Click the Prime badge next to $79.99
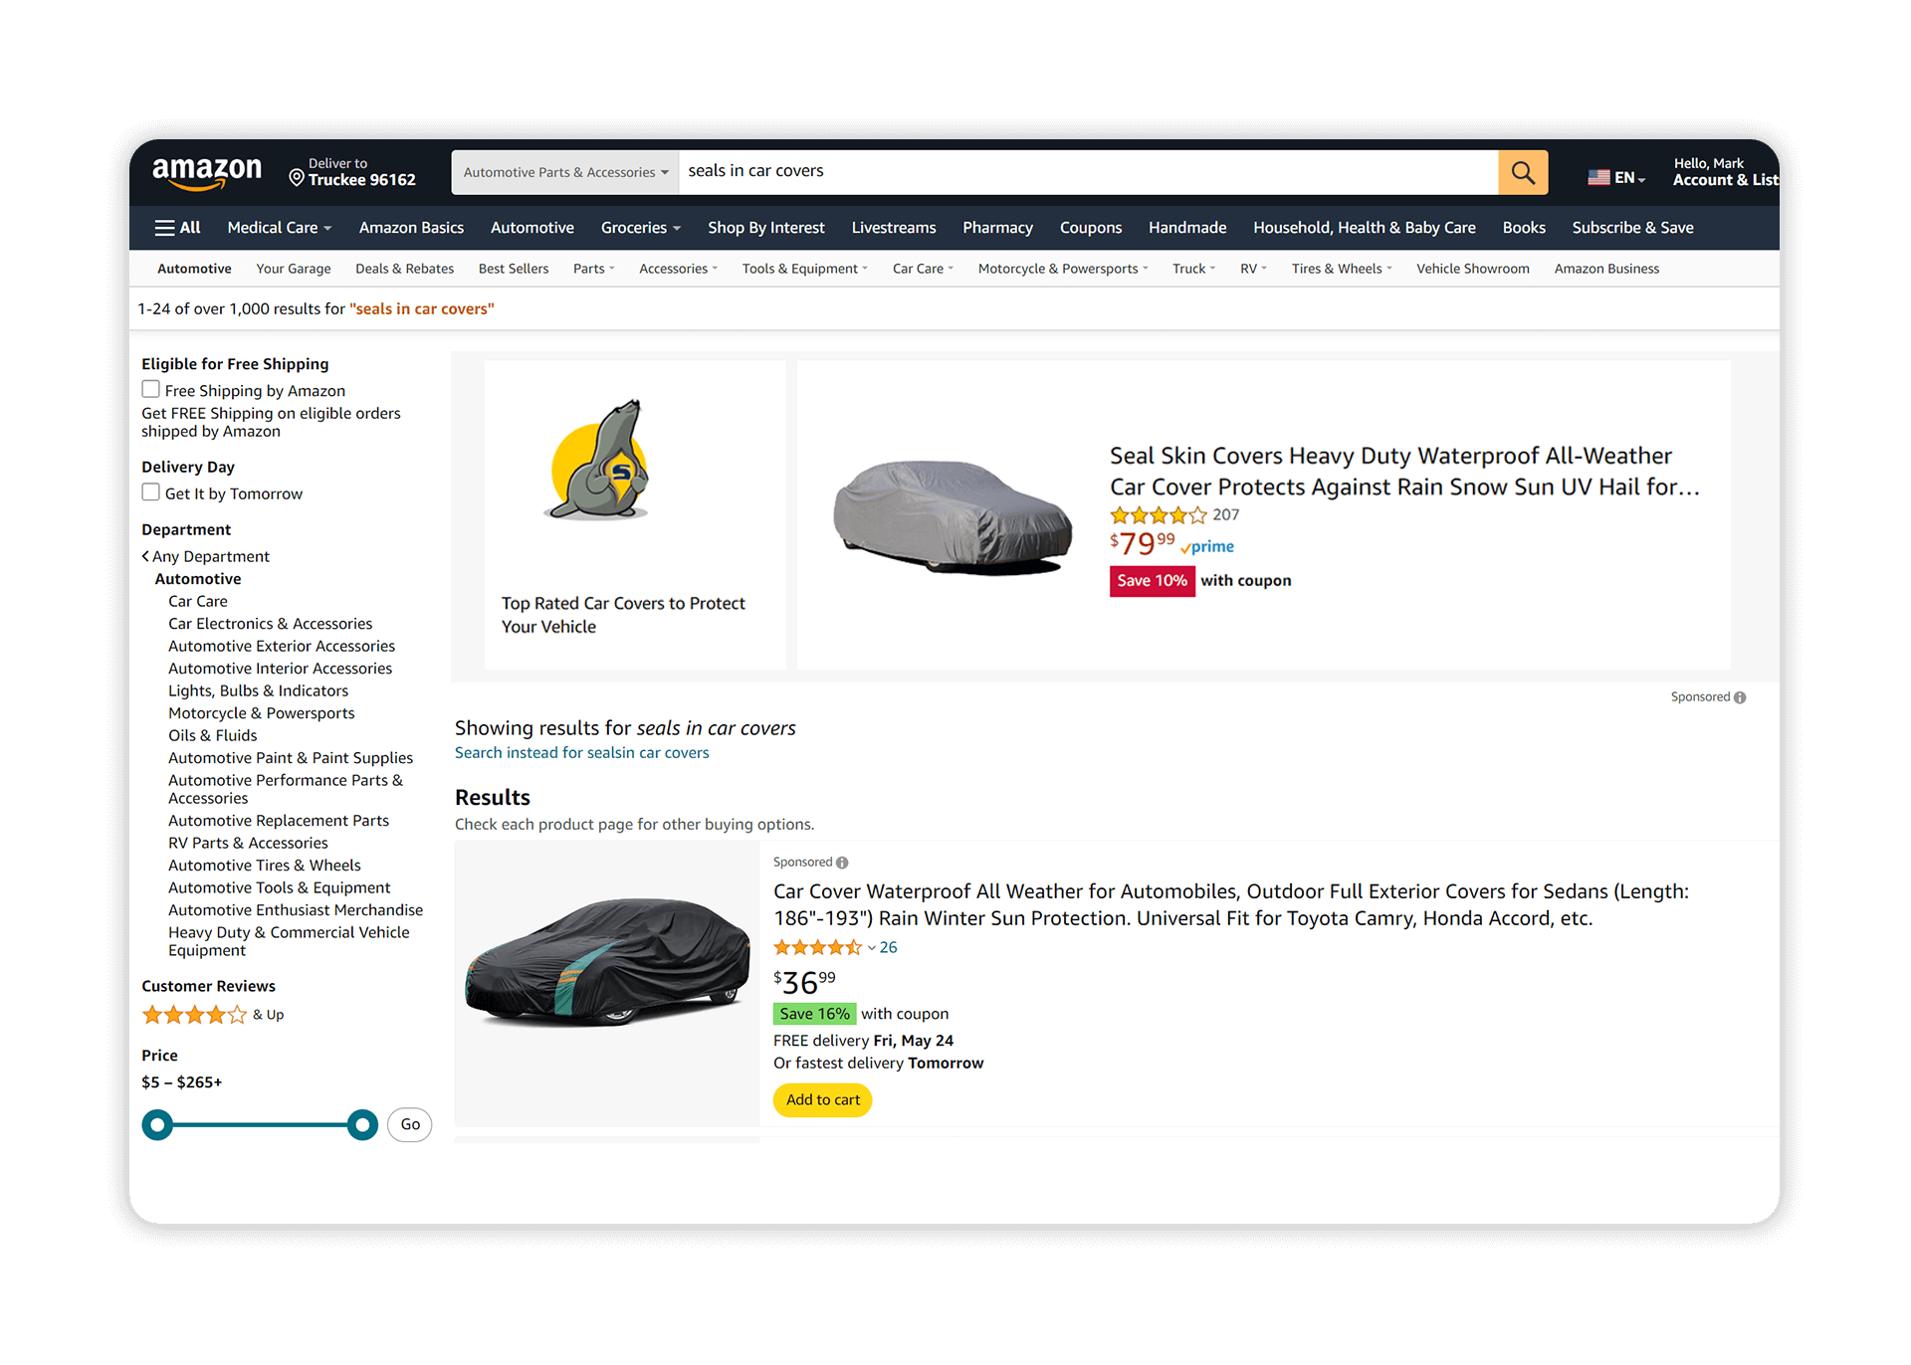The image size is (1911, 1365). coord(1206,547)
